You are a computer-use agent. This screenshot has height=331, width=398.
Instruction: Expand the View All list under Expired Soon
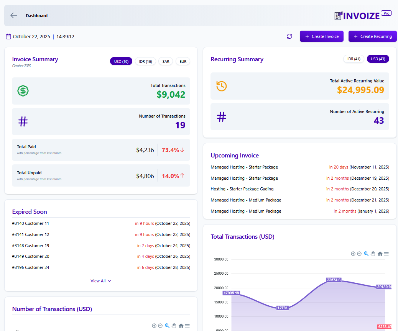tap(101, 280)
